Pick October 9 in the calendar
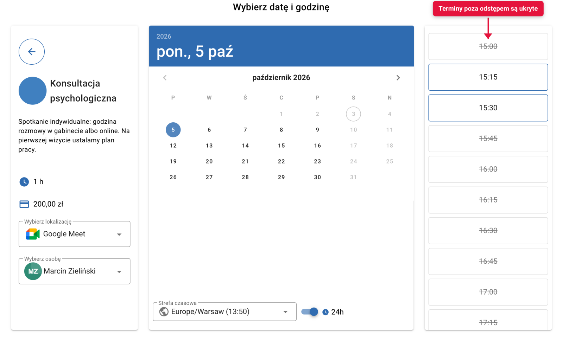The image size is (563, 341). coord(317,130)
